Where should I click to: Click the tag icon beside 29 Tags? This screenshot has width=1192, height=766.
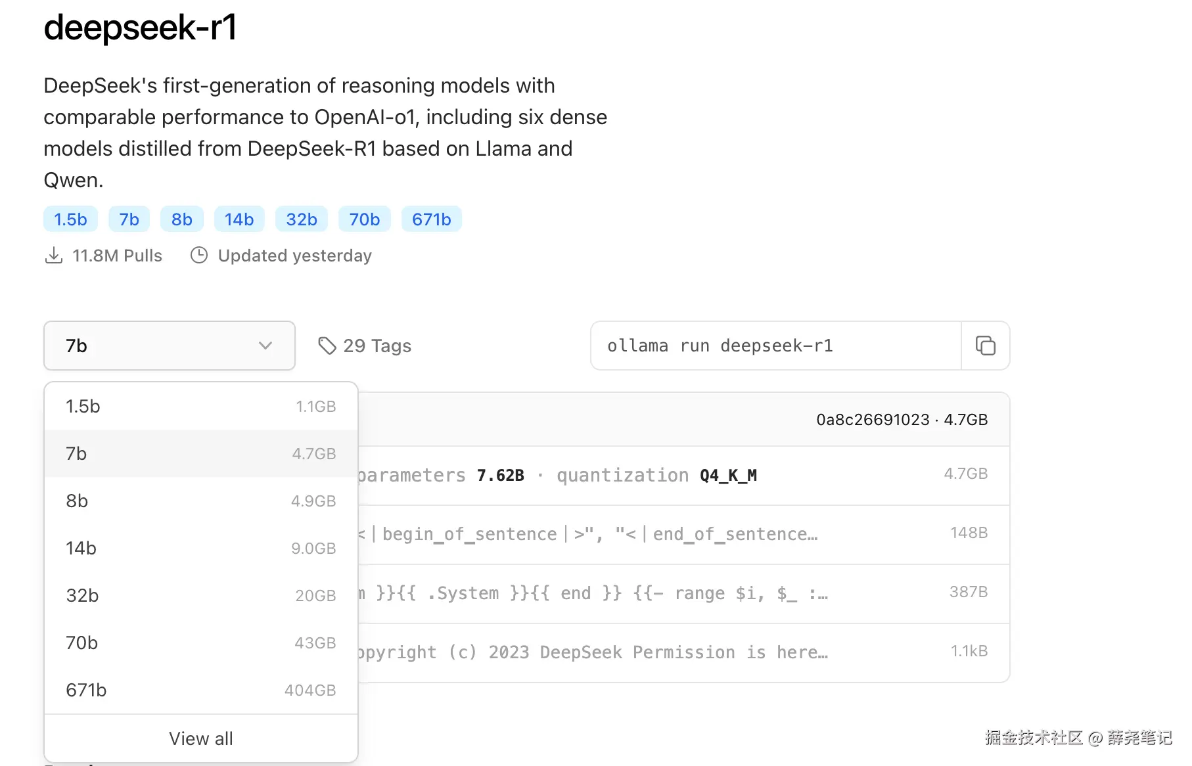pyautogui.click(x=327, y=346)
